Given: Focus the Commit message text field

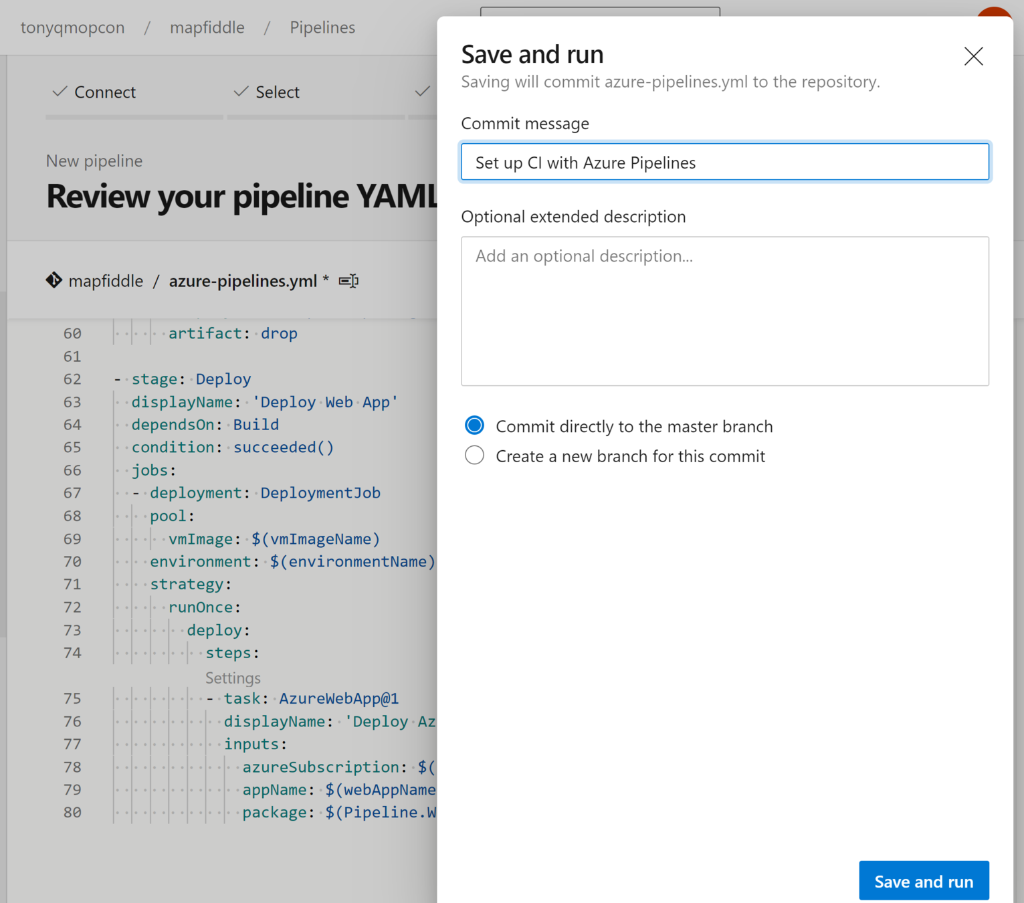Looking at the screenshot, I should click(724, 163).
